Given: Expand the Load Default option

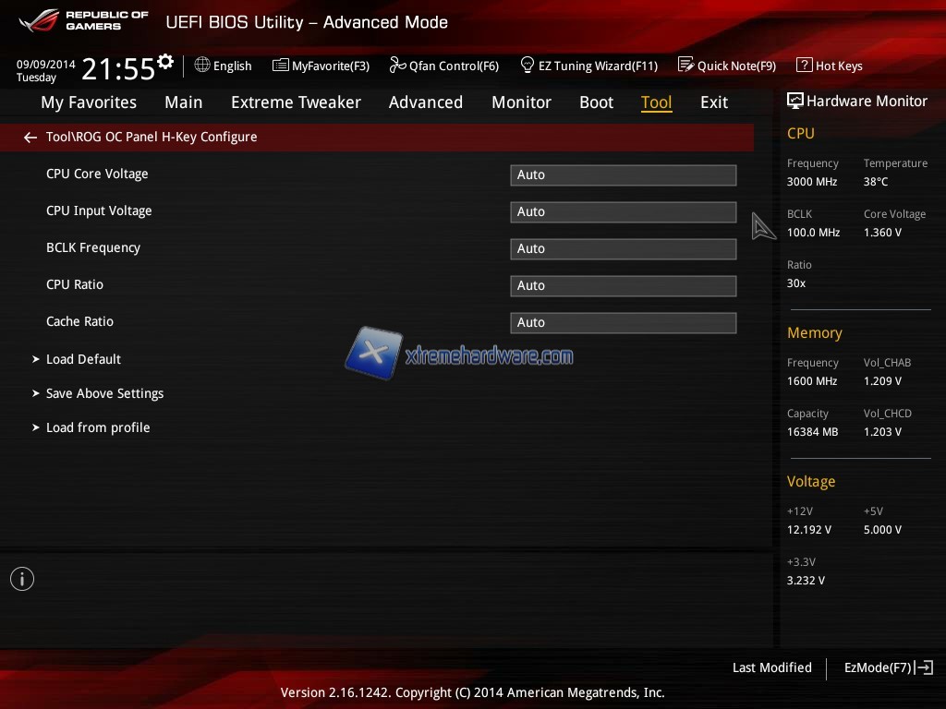Looking at the screenshot, I should (83, 359).
